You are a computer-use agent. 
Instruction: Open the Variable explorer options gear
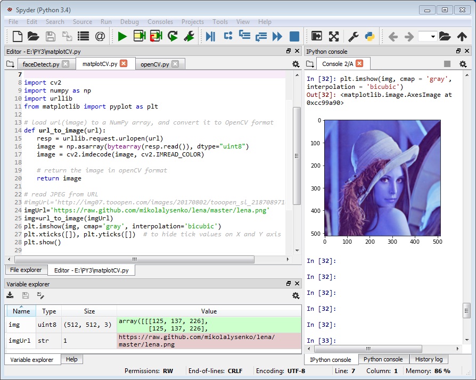(296, 295)
